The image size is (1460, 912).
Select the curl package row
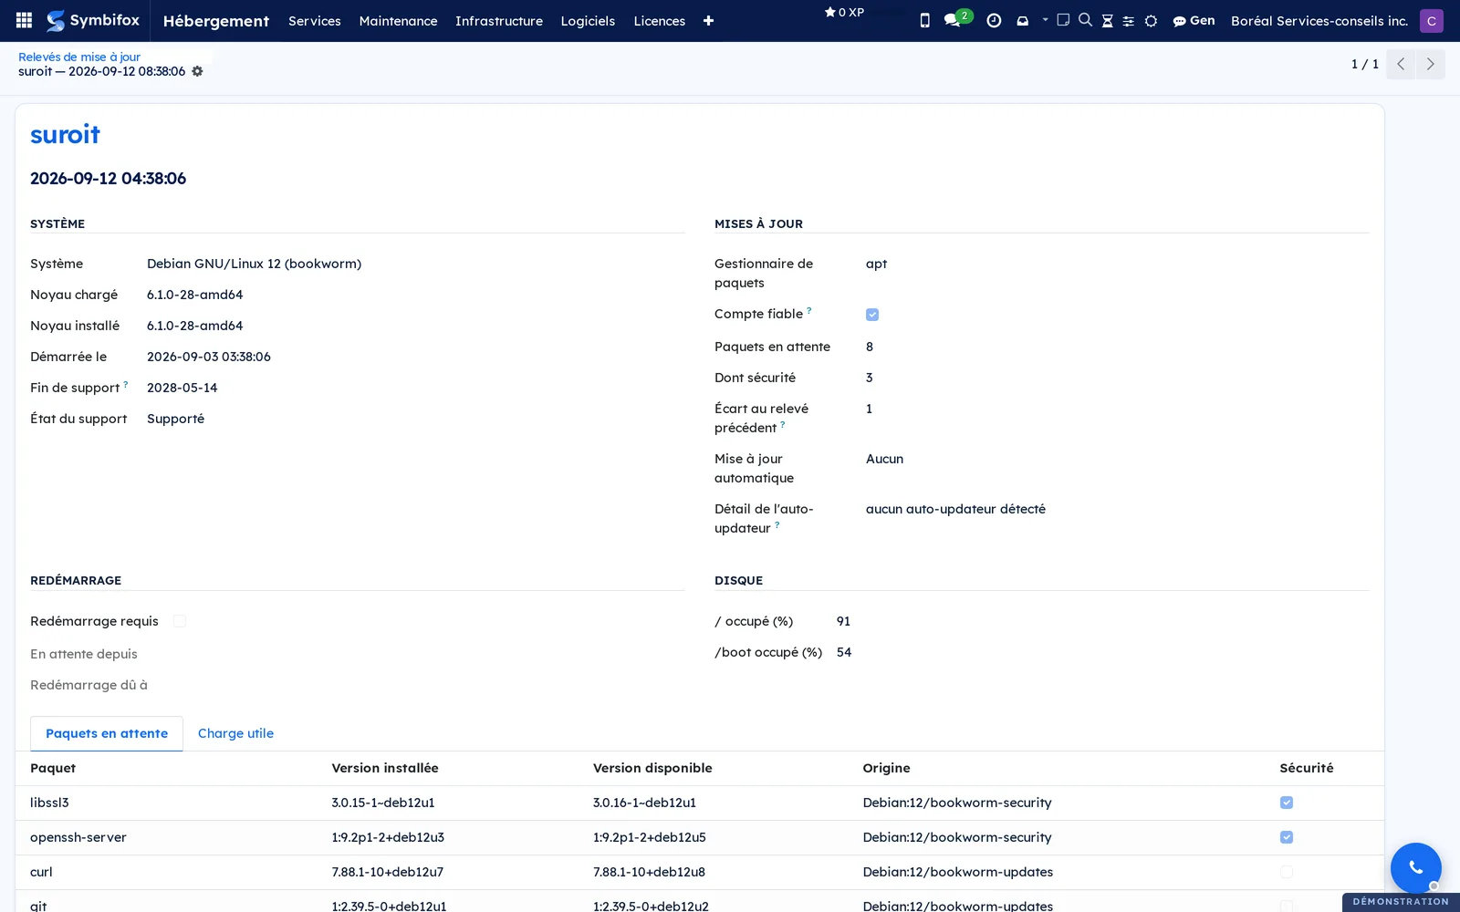click(700, 872)
